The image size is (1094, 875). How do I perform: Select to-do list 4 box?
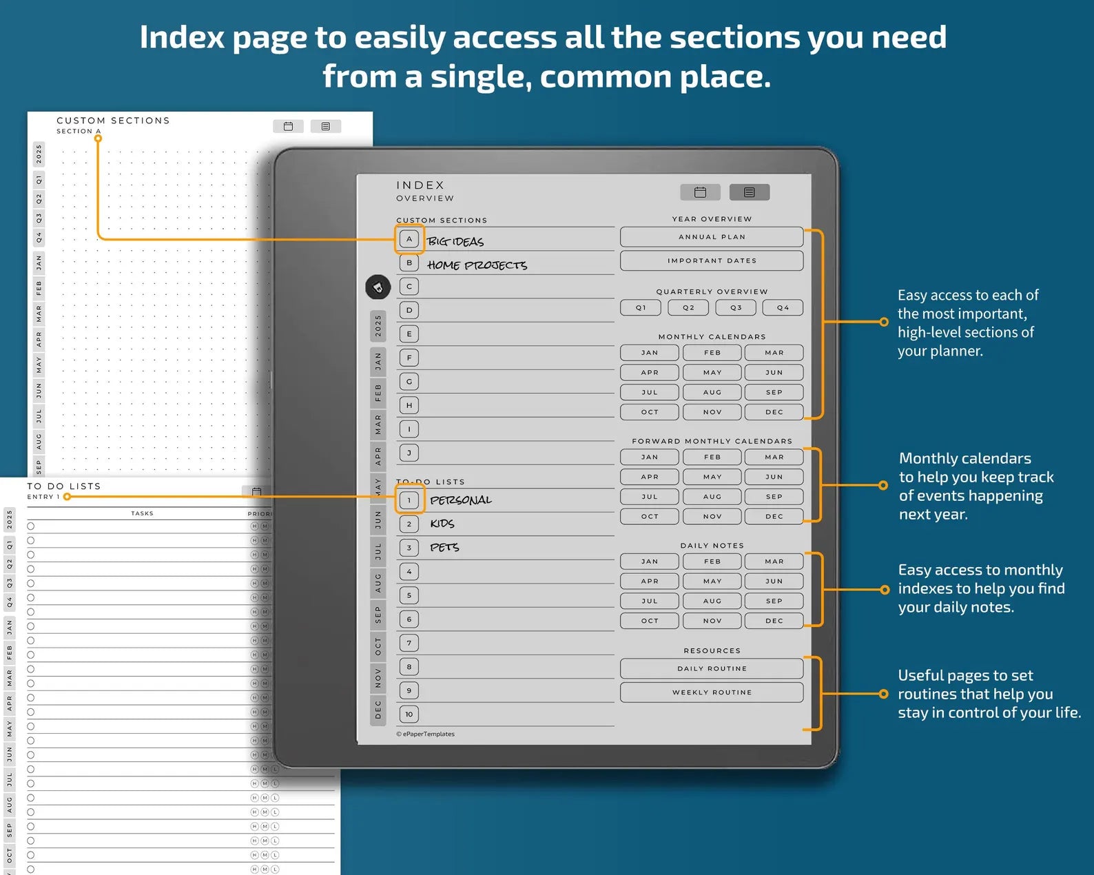pyautogui.click(x=409, y=572)
